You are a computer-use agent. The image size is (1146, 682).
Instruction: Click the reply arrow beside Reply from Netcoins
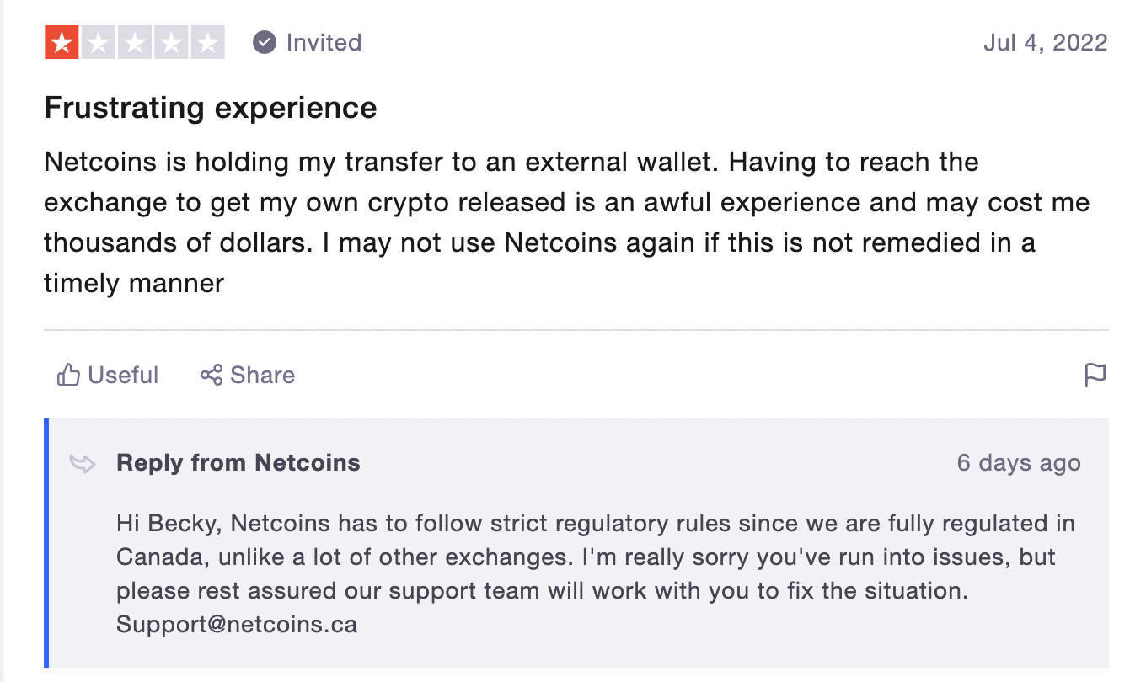tap(83, 463)
